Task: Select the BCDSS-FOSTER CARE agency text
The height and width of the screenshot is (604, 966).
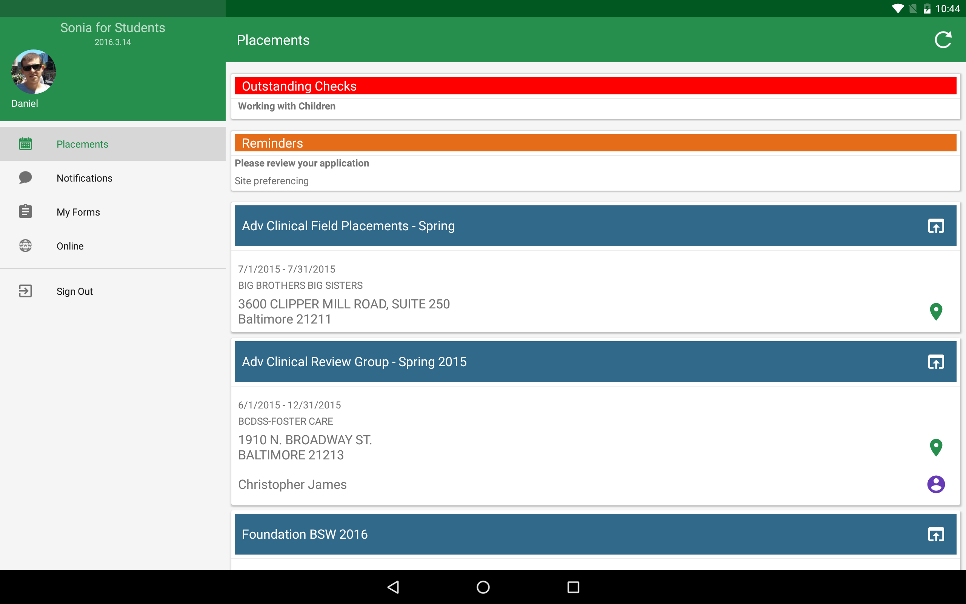Action: click(285, 421)
